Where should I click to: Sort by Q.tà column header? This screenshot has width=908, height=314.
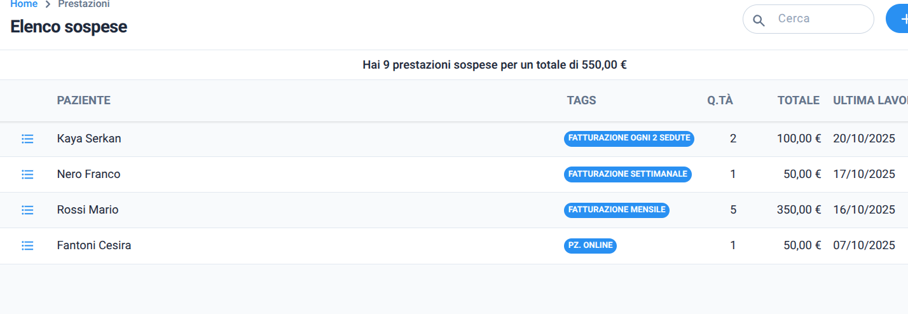pyautogui.click(x=720, y=100)
